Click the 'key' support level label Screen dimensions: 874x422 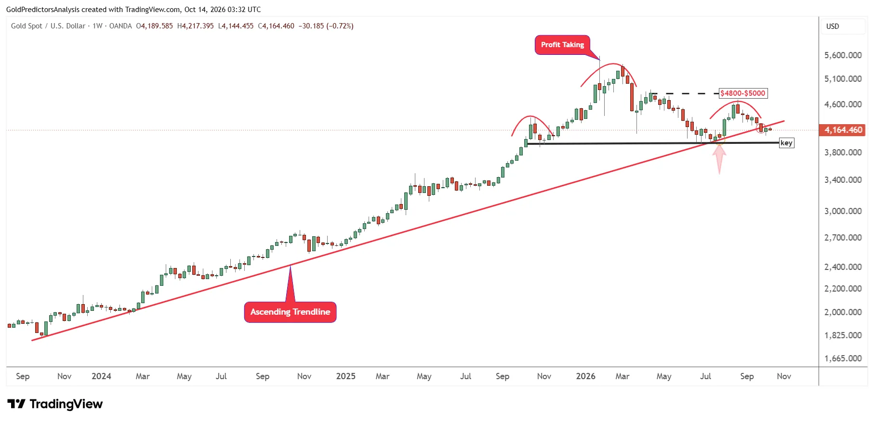[786, 143]
